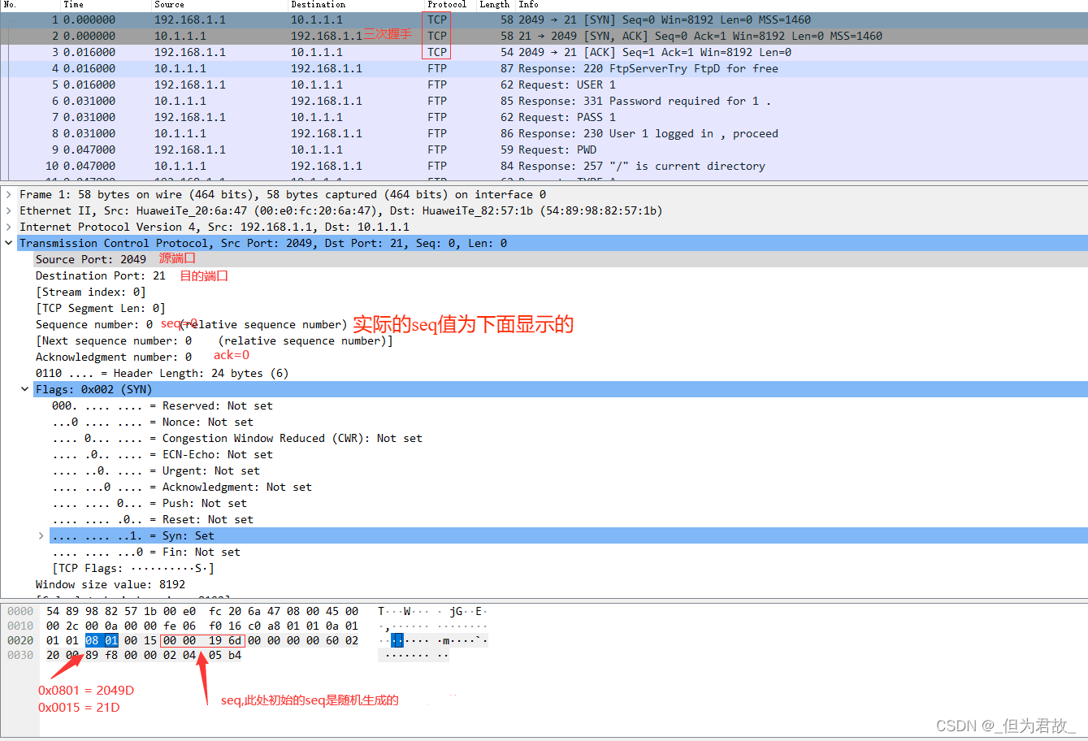The width and height of the screenshot is (1088, 741).
Task: Sort packets by the Source column header
Action: click(169, 5)
